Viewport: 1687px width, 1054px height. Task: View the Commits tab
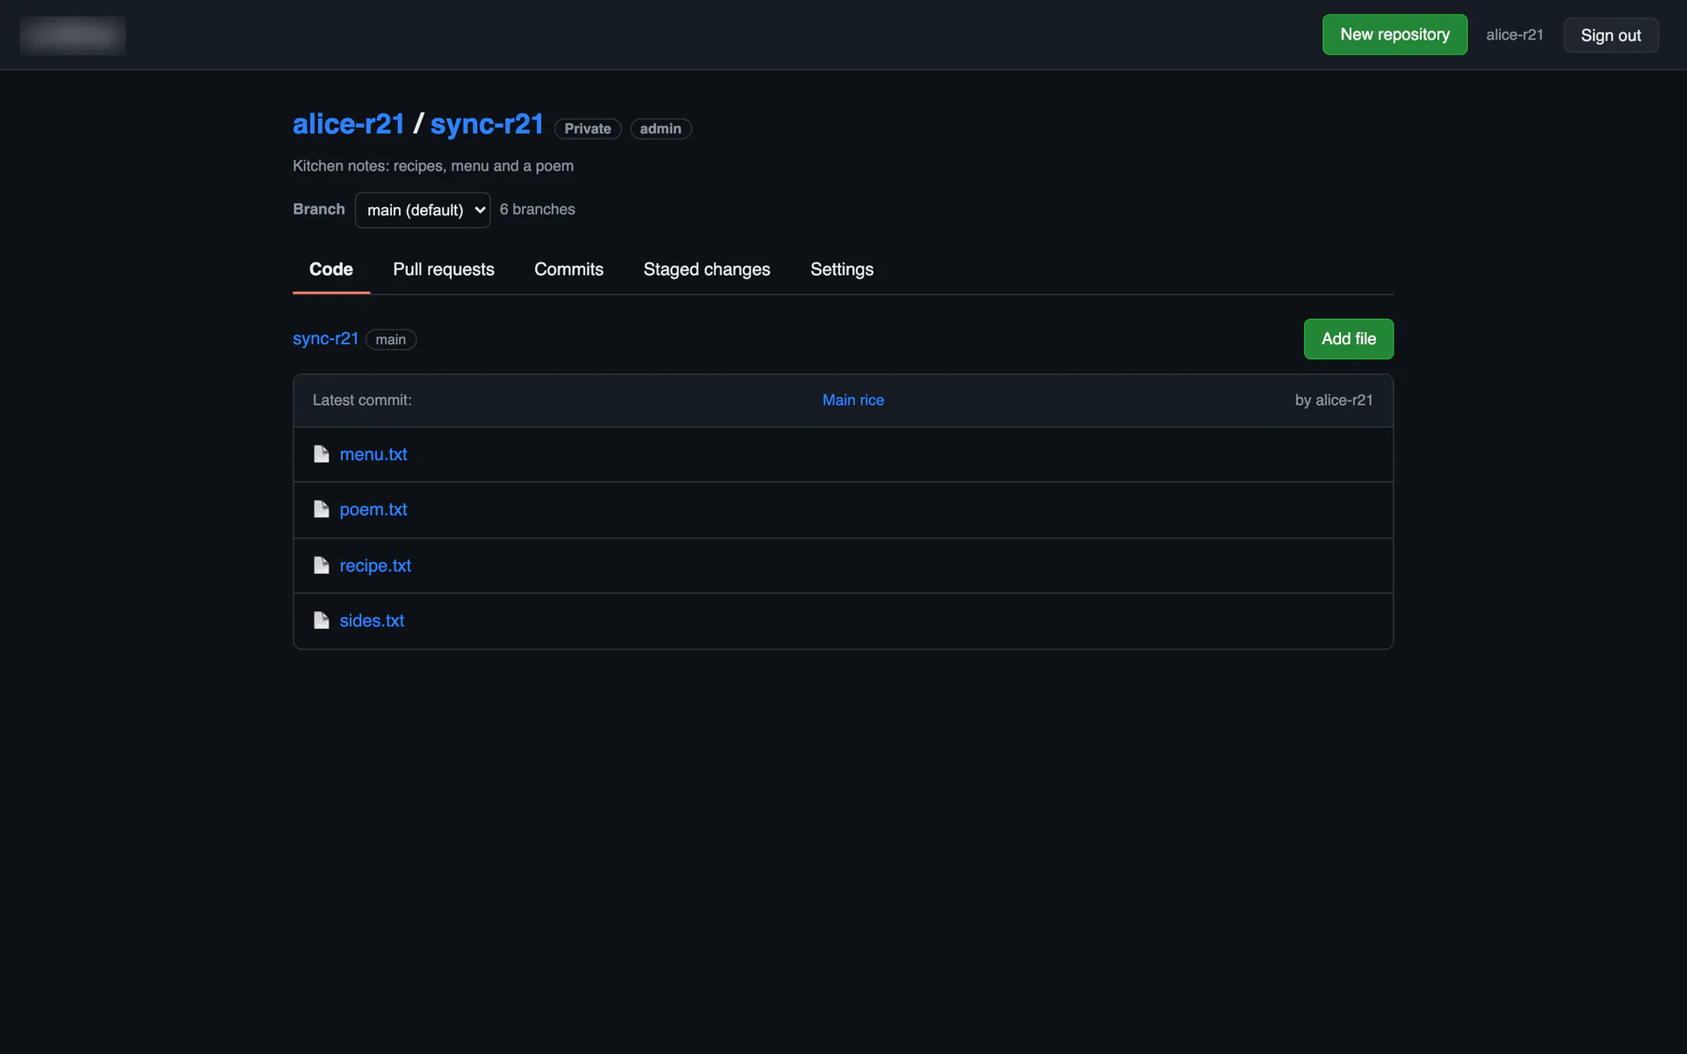[568, 270]
